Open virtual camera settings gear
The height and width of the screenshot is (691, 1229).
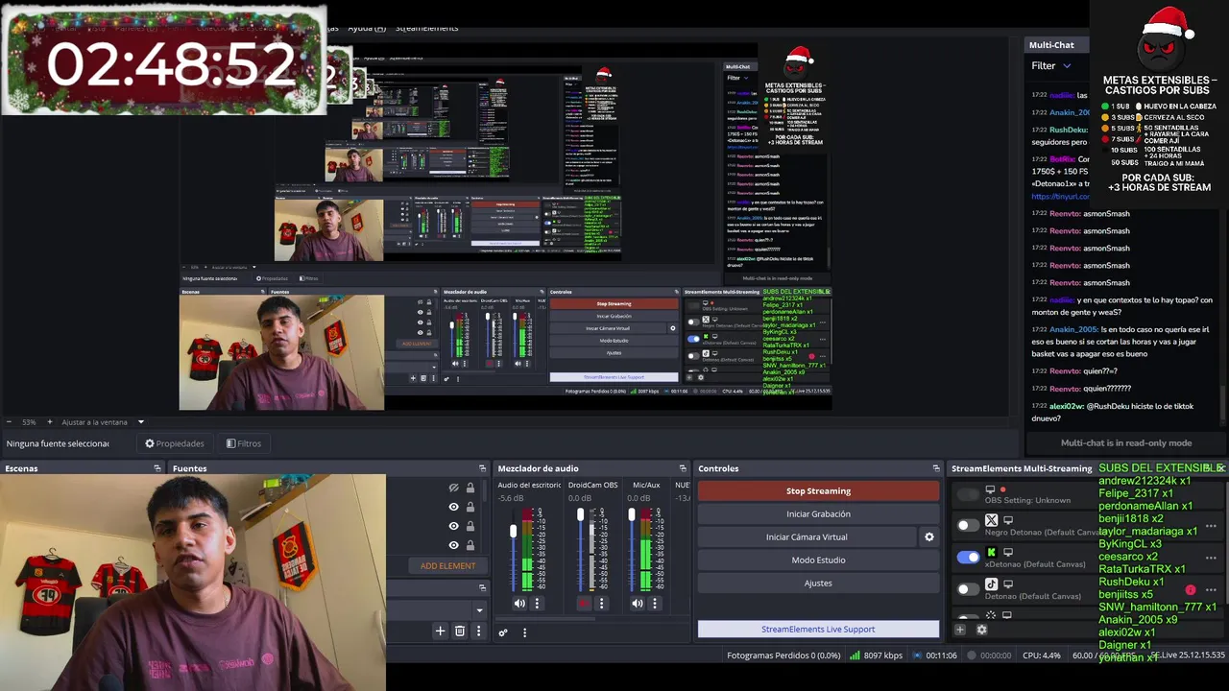point(928,537)
